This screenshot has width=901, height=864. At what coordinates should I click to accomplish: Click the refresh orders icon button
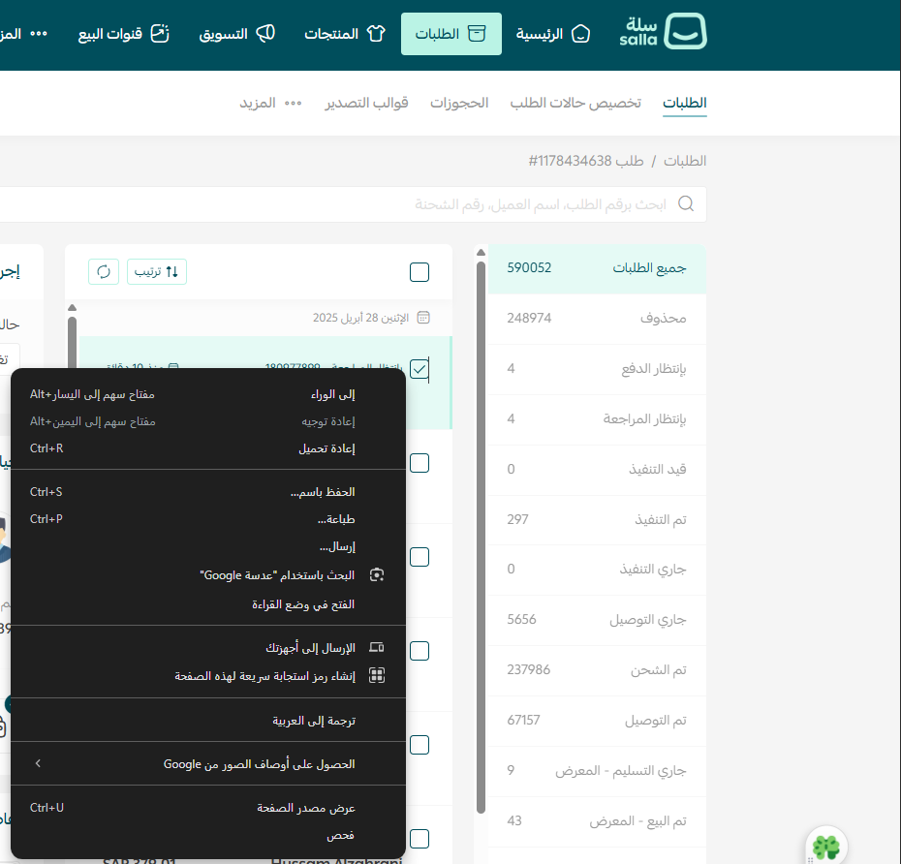[x=104, y=271]
